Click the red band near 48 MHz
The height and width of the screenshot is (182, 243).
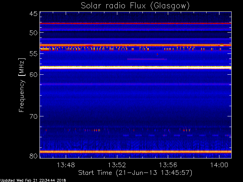tap(136, 24)
